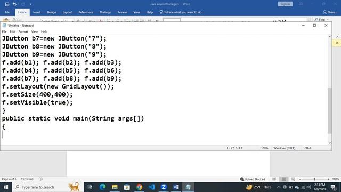Switch to Word's Home tab
Image resolution: width=341 pixels, height=192 pixels.
22,12
